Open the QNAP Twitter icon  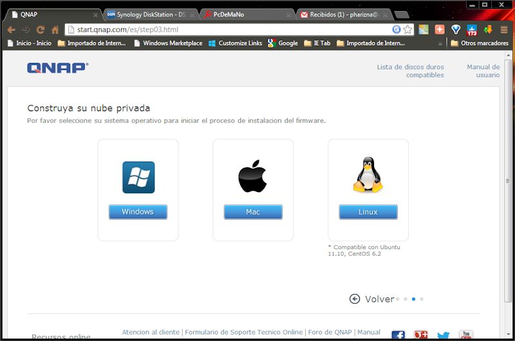click(x=444, y=335)
